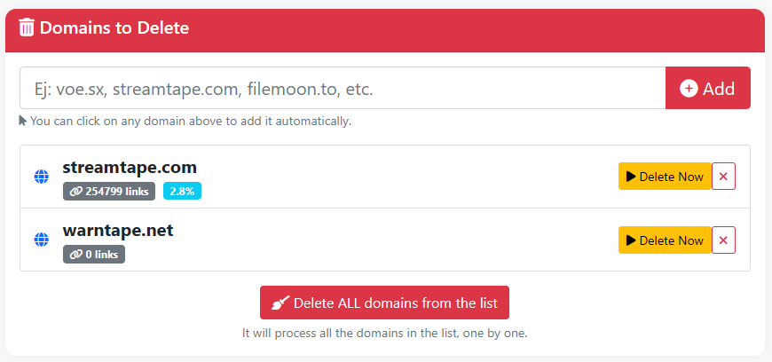Click the "Delete ALL domains from the list" label
The image size is (772, 362).
coord(401,303)
